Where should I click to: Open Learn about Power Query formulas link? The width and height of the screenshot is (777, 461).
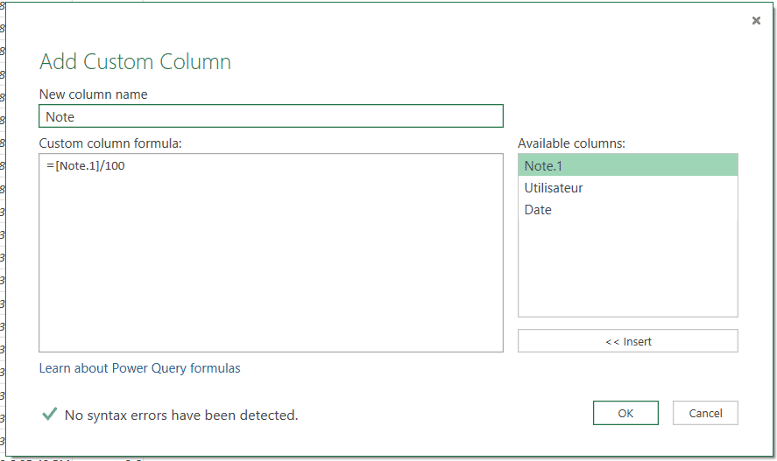(139, 368)
